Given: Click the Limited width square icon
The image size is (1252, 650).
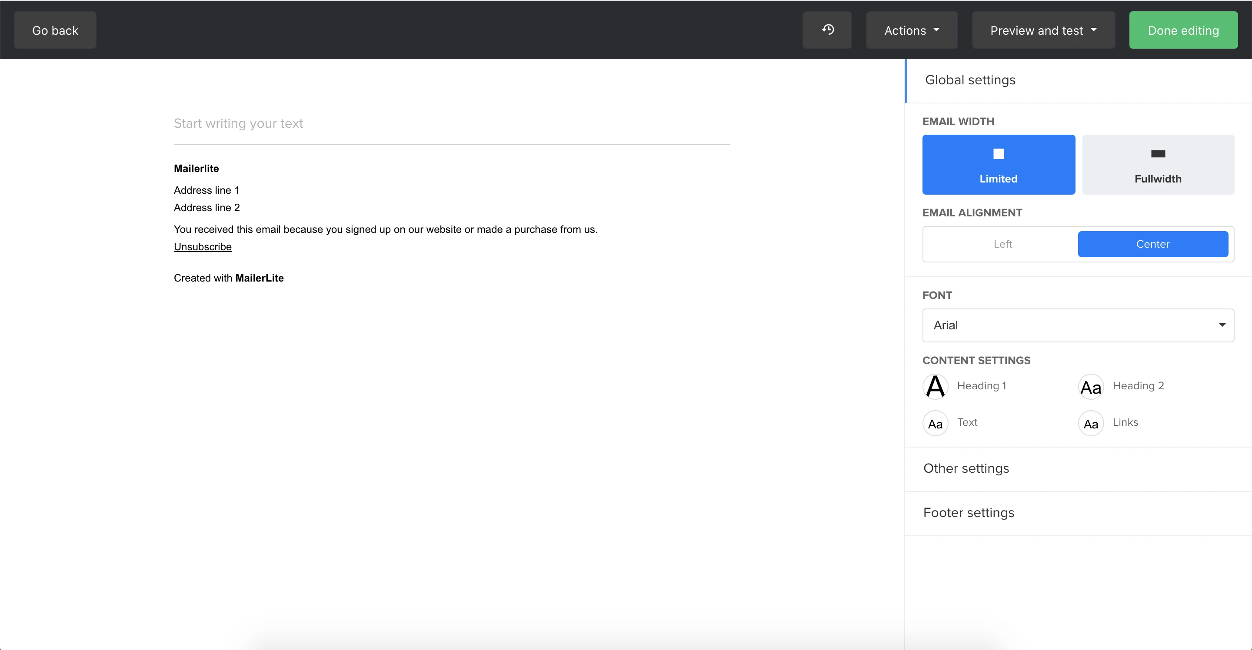Looking at the screenshot, I should pyautogui.click(x=998, y=154).
